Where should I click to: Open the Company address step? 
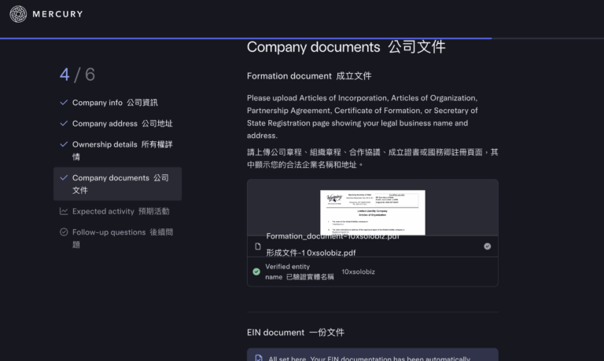pos(122,124)
